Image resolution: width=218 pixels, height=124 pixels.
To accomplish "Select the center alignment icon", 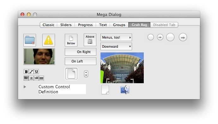I will pos(31,78).
